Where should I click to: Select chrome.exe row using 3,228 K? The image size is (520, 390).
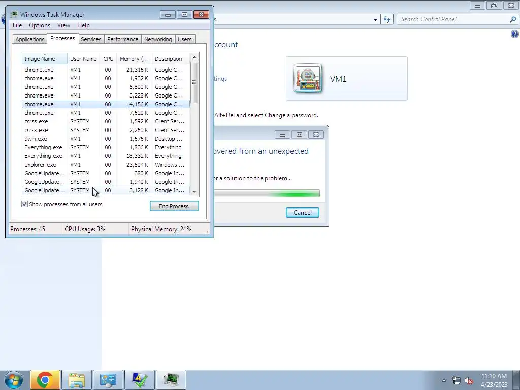tap(106, 95)
